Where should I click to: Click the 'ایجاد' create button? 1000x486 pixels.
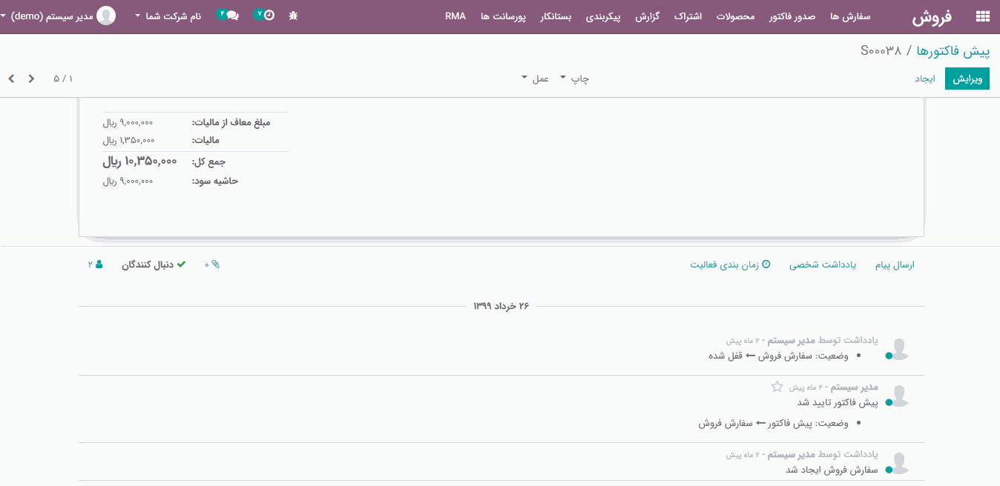924,79
